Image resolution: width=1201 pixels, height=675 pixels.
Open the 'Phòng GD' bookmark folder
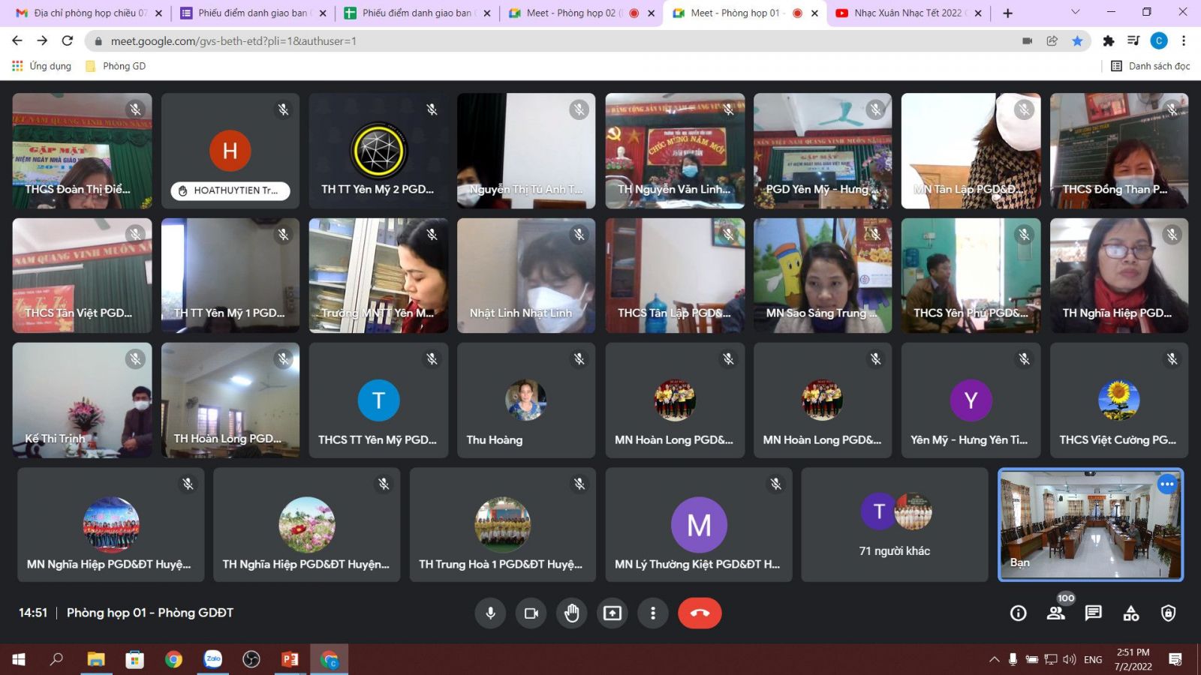tap(116, 66)
